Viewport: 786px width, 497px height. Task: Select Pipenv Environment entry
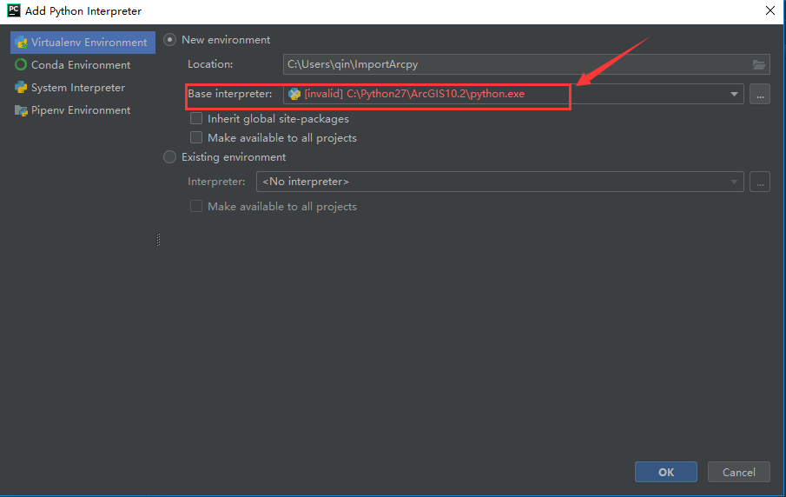click(x=73, y=109)
